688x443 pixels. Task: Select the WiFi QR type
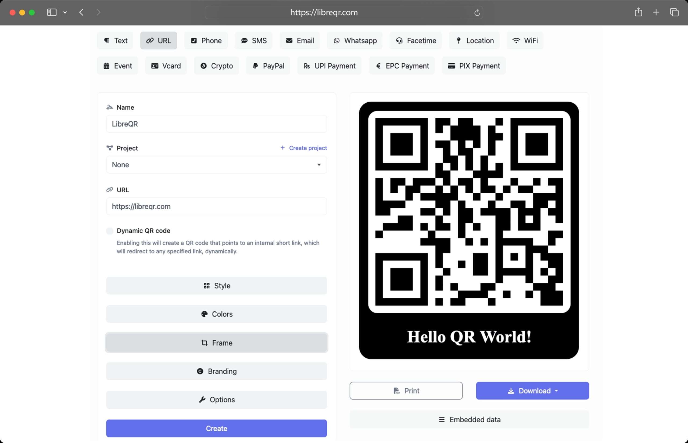point(525,41)
